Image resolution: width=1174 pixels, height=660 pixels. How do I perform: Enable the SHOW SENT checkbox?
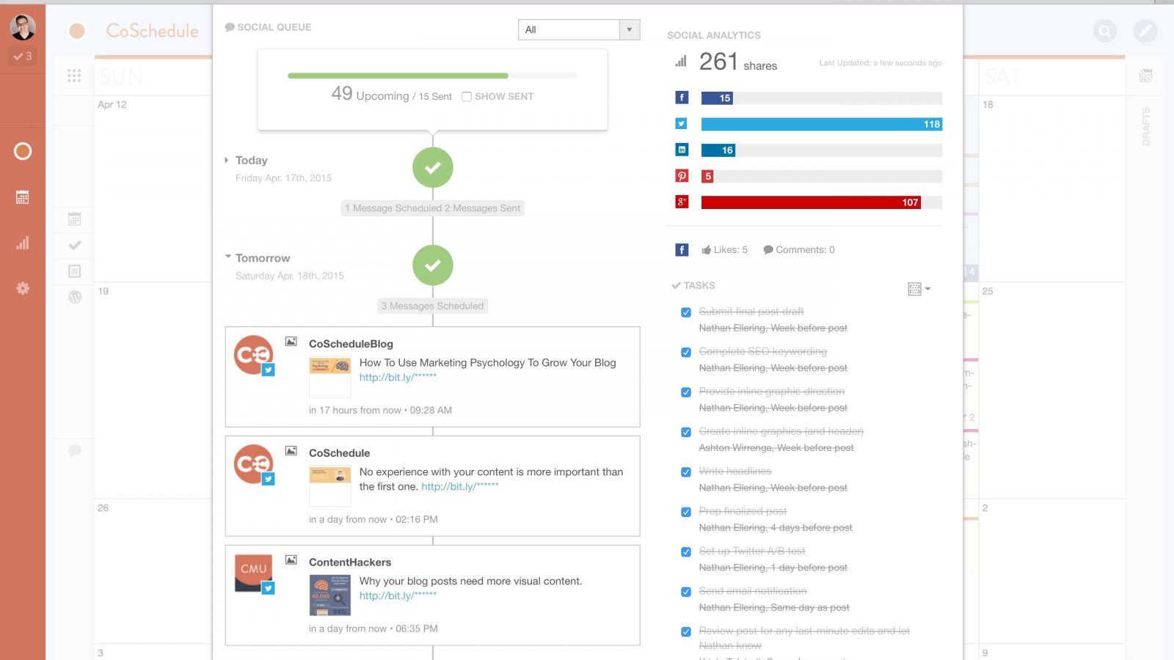pyautogui.click(x=467, y=97)
